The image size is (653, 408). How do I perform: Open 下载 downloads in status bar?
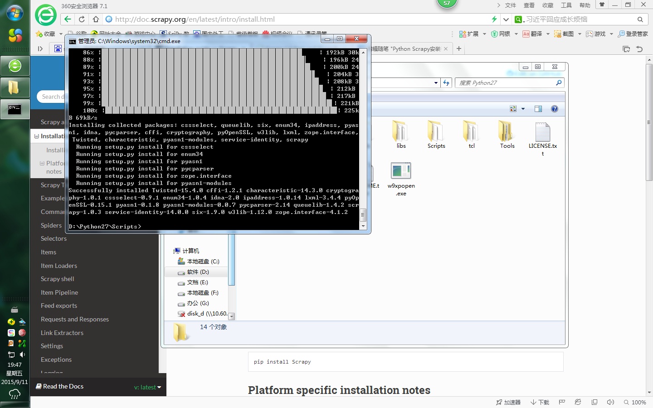coord(540,402)
